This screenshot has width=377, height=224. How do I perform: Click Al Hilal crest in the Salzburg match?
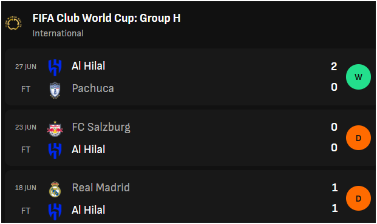tap(55, 151)
